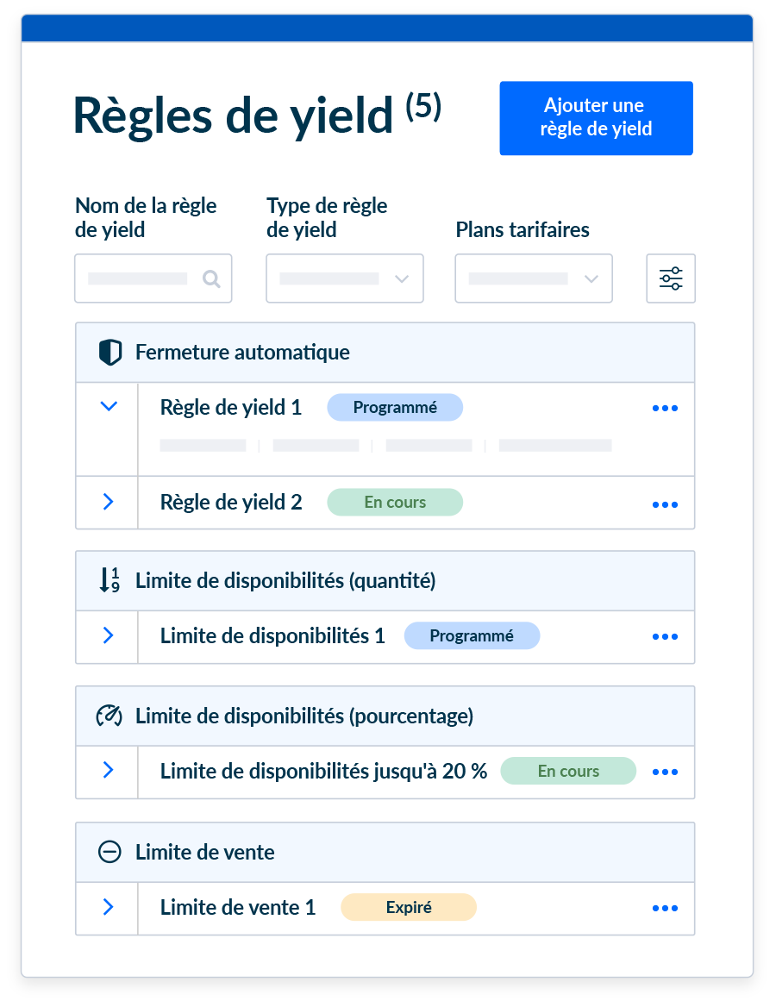This screenshot has height=1007, width=776.
Task: Expand the Limite de vente 1 row
Action: click(x=109, y=907)
